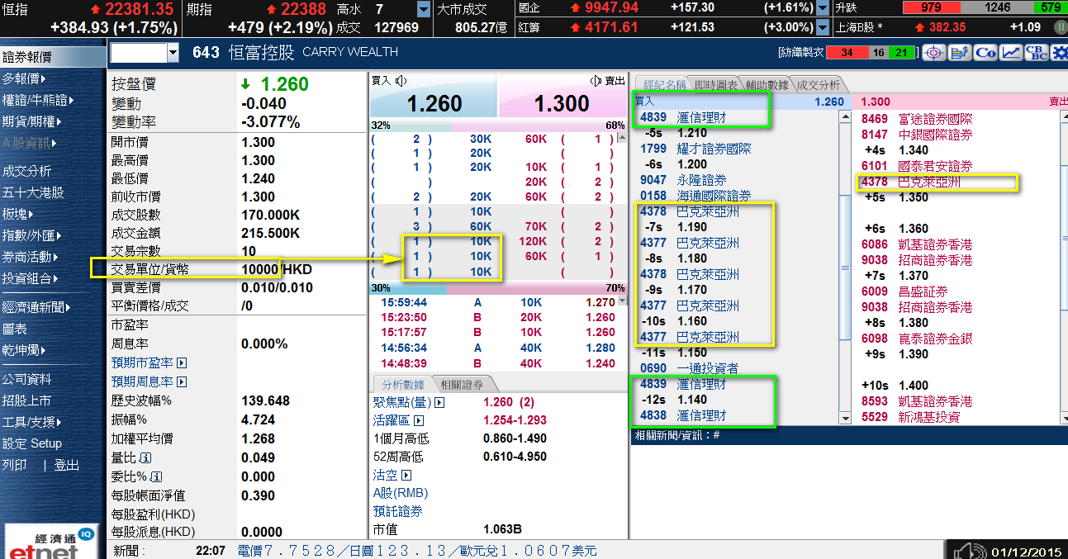
Task: Open 招股上市 in sidebar
Action: click(26, 400)
